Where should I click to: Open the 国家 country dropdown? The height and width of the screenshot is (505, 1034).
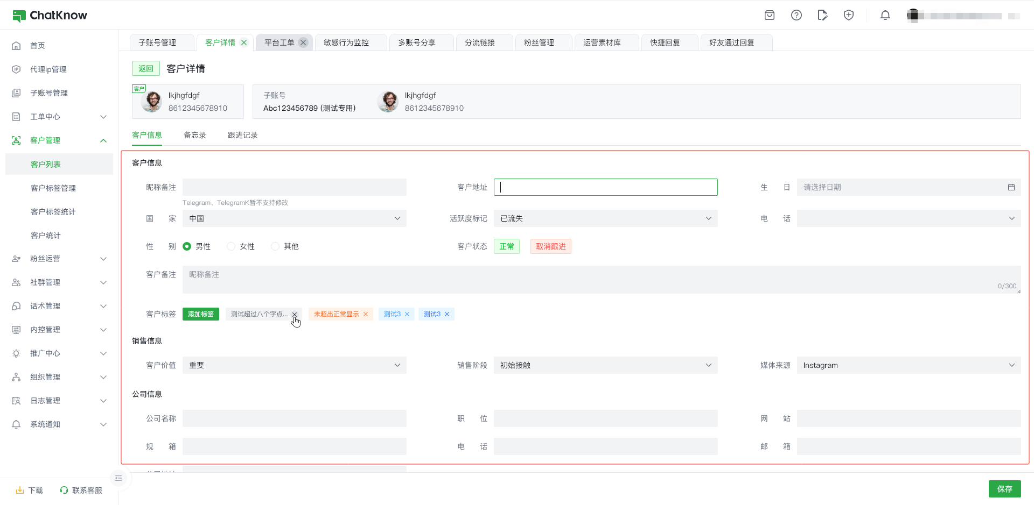click(x=294, y=218)
